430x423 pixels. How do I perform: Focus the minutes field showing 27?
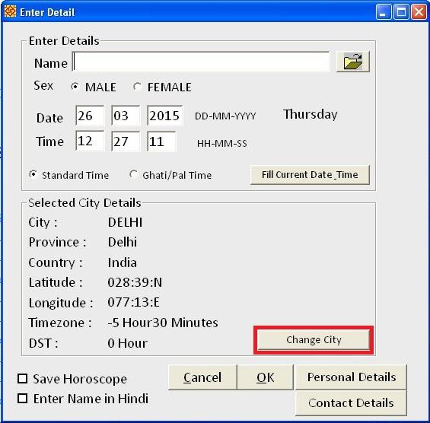pyautogui.click(x=126, y=142)
